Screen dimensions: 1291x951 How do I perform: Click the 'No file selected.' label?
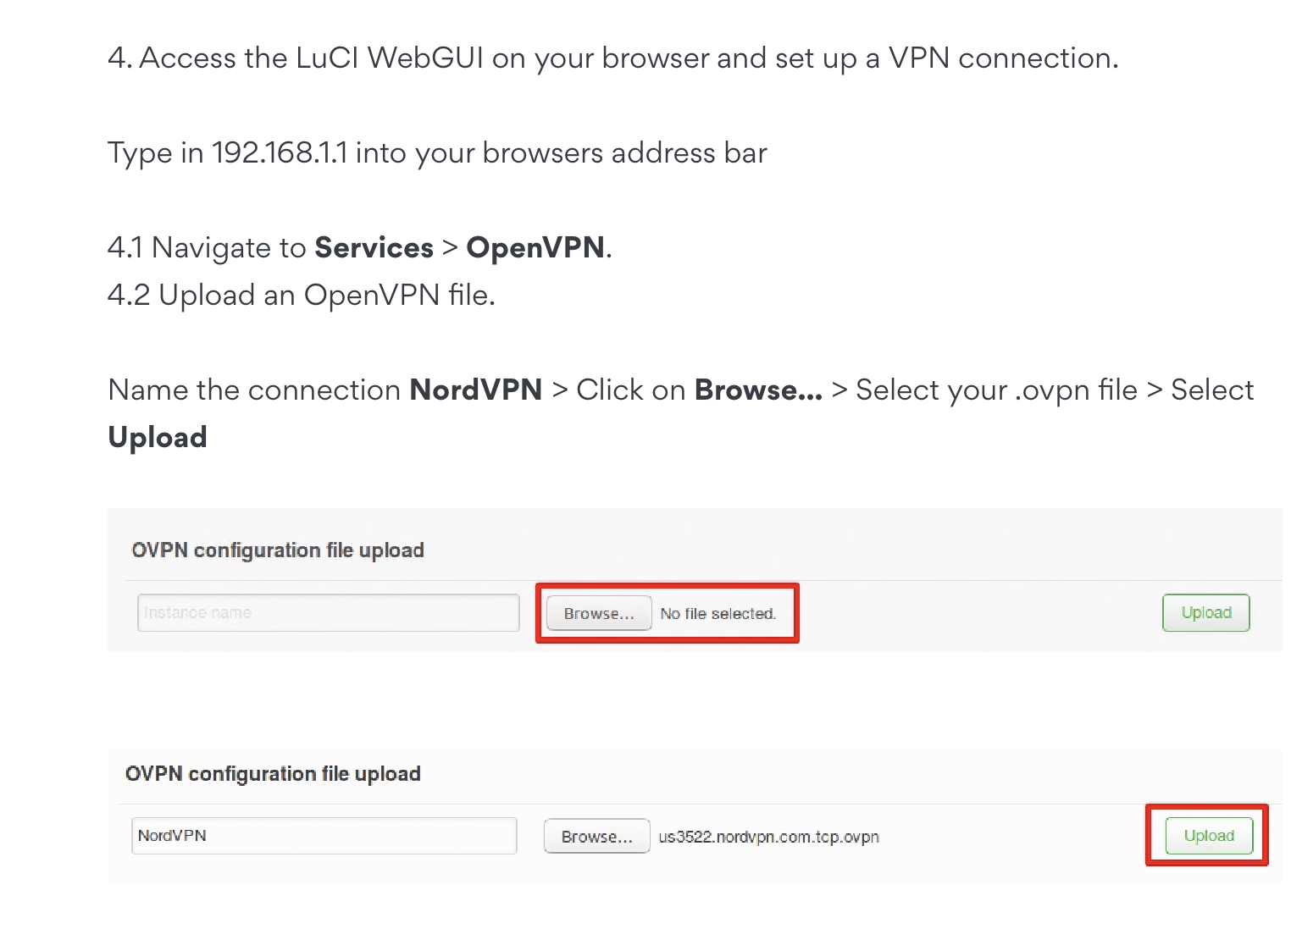point(718,613)
